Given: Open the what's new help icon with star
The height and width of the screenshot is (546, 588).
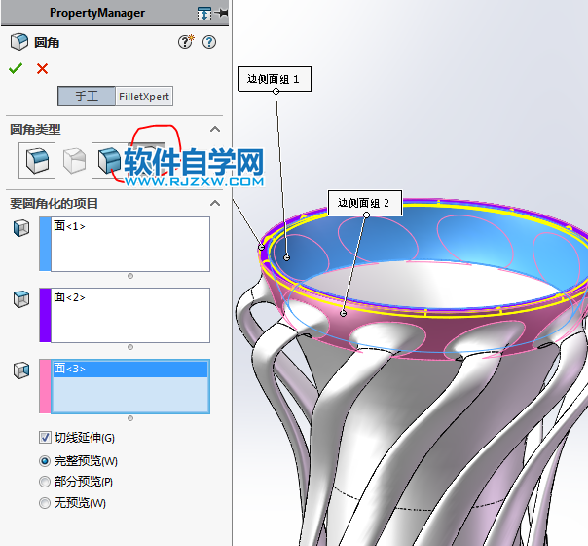Looking at the screenshot, I should click(186, 42).
